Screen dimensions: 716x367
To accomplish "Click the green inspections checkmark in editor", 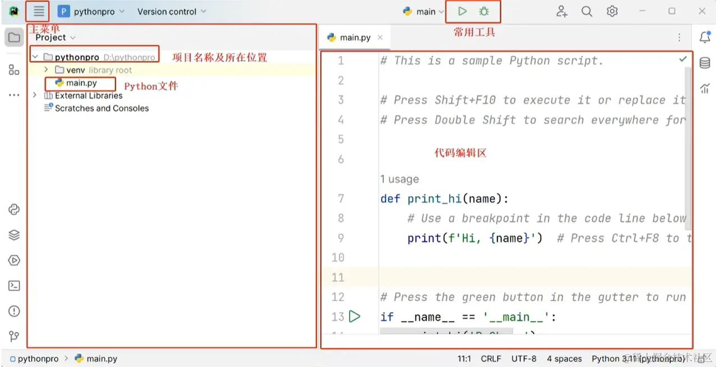I will click(x=683, y=59).
